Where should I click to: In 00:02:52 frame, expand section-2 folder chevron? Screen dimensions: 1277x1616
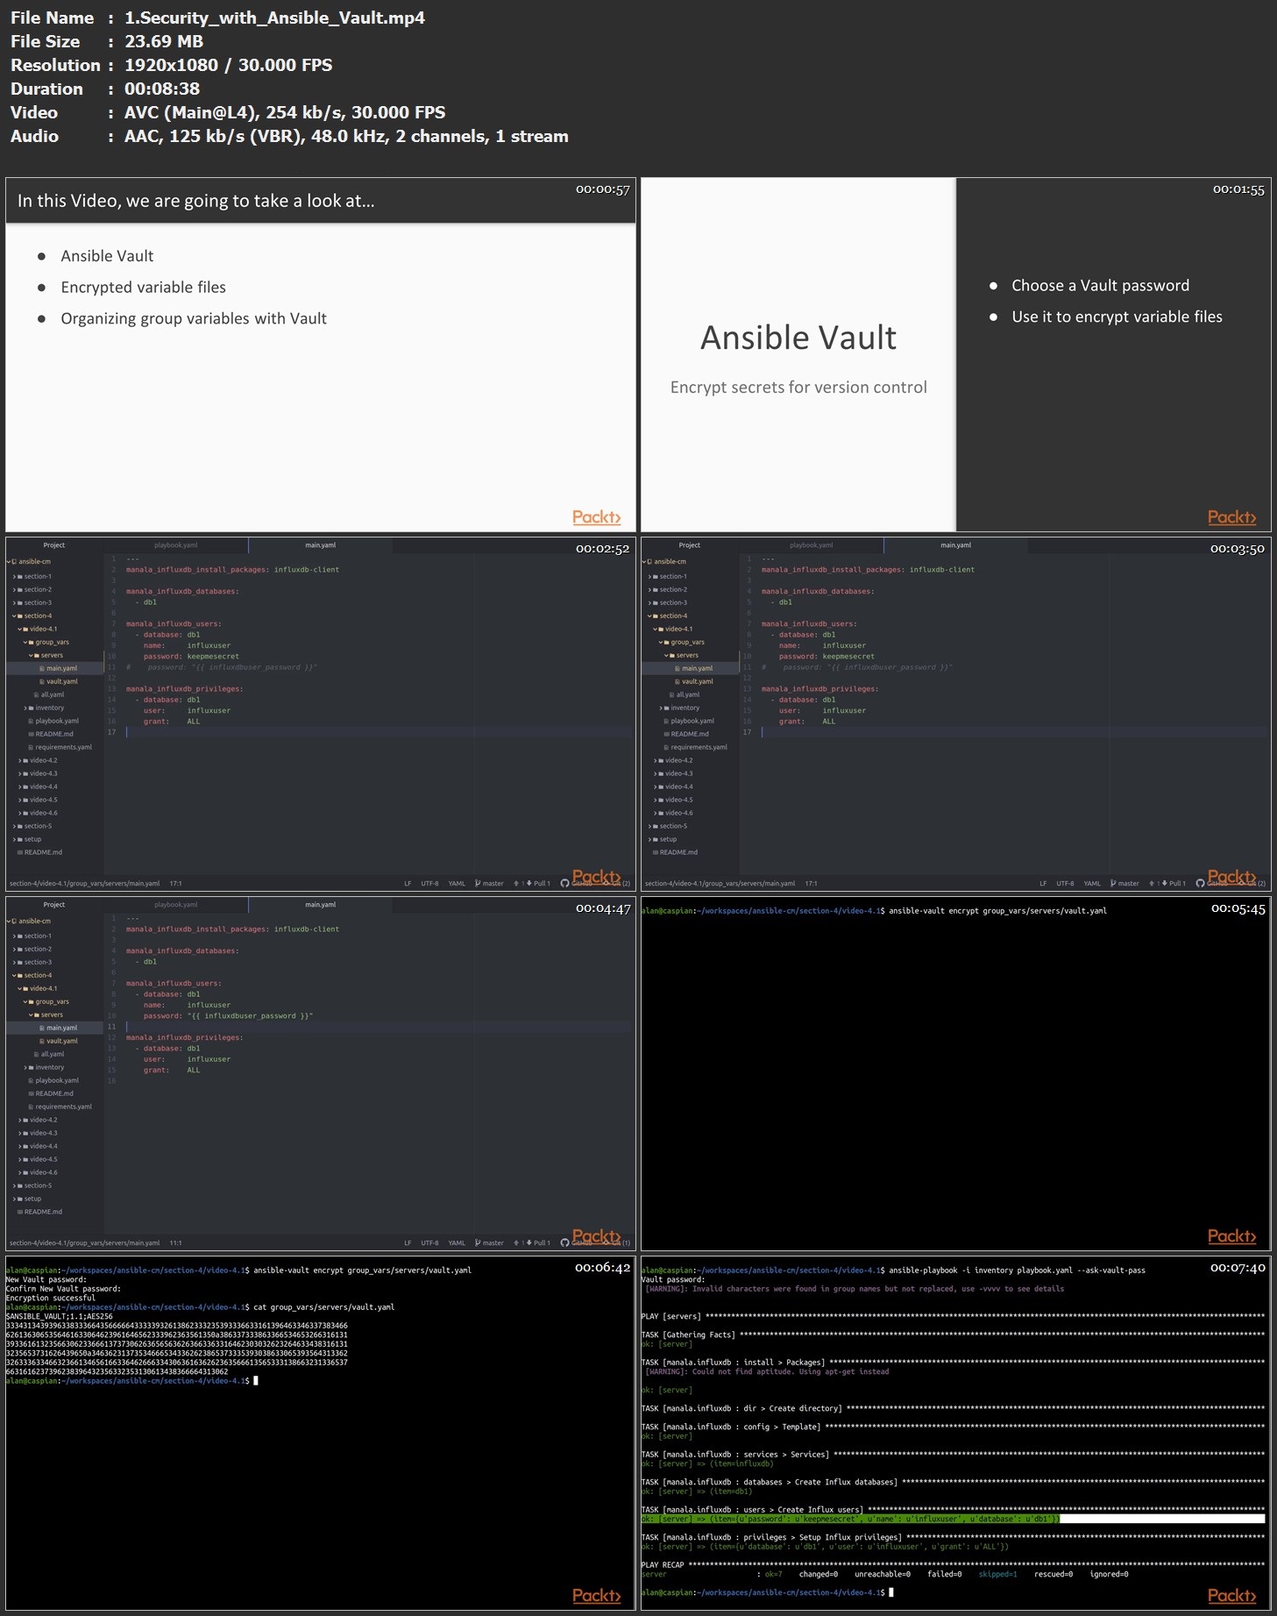pyautogui.click(x=14, y=590)
